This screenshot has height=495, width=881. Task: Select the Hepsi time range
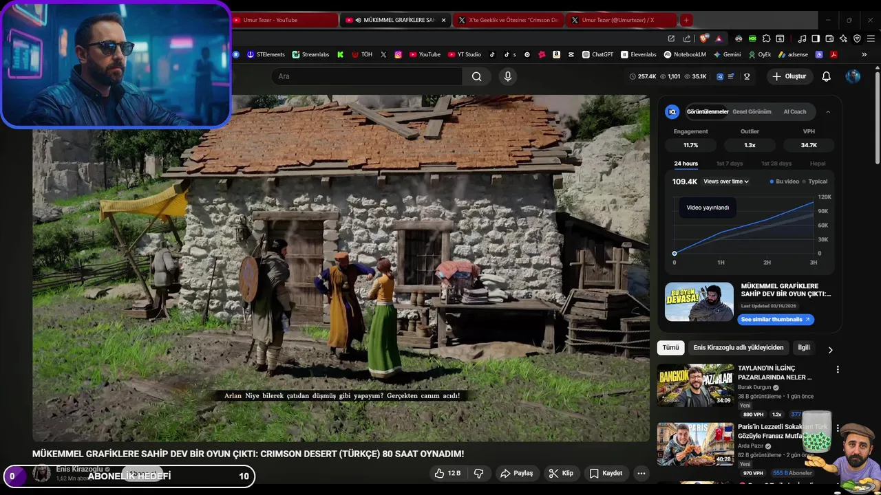point(818,164)
